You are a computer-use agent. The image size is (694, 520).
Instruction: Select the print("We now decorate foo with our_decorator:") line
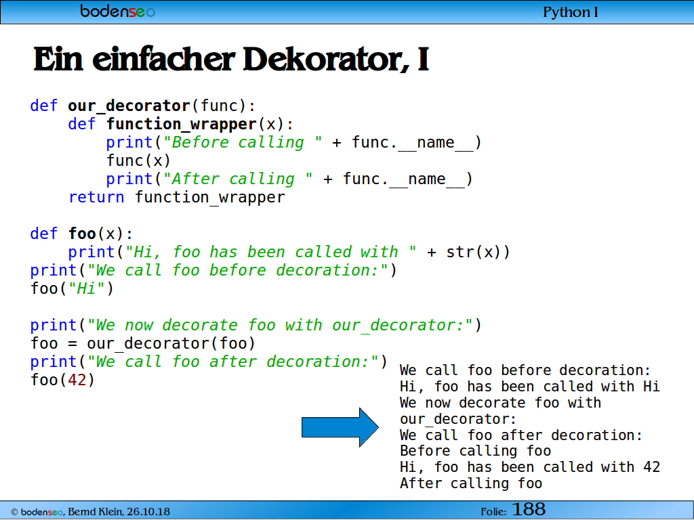point(256,326)
